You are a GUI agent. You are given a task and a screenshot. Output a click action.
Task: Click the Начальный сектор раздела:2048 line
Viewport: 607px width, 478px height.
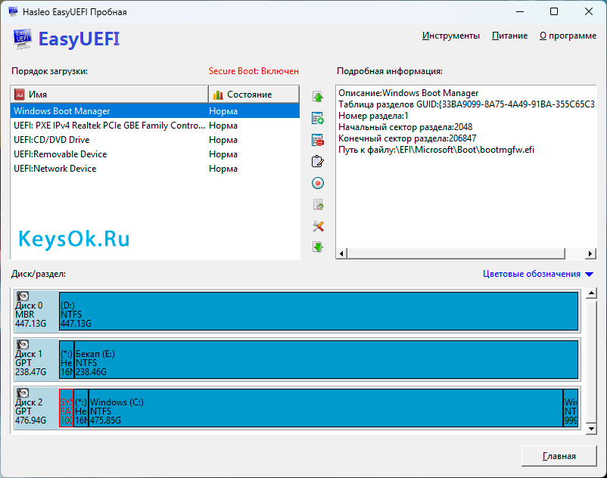(406, 127)
